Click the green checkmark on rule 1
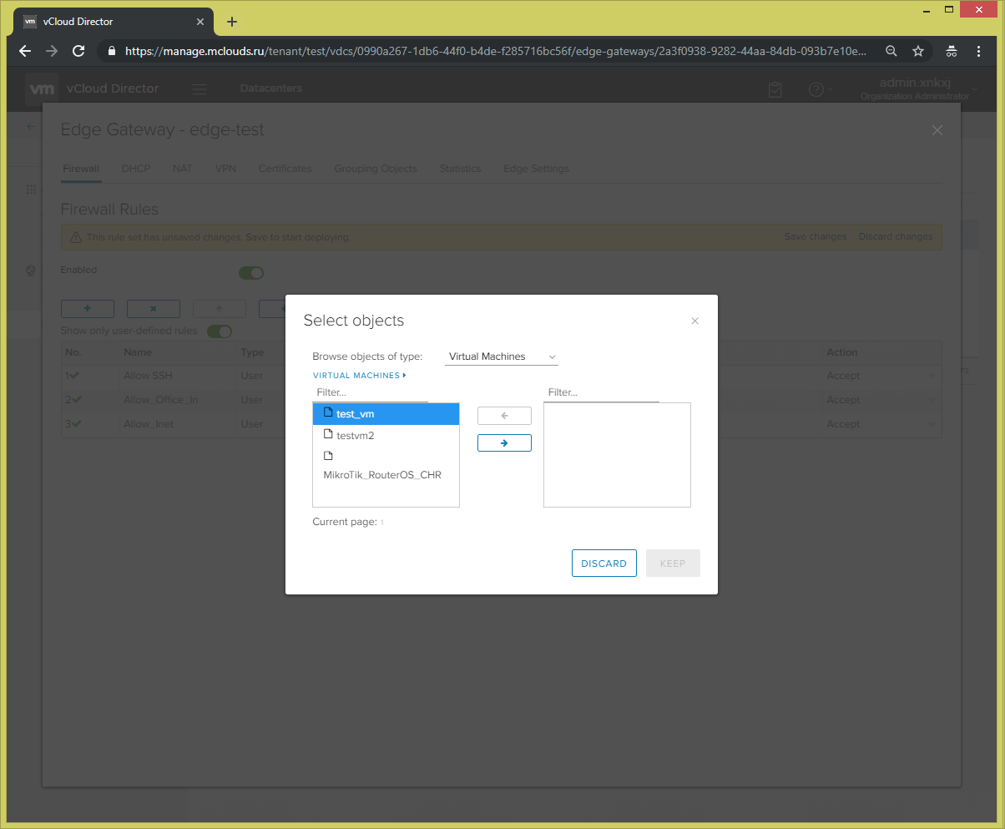The height and width of the screenshot is (829, 1005). point(76,376)
